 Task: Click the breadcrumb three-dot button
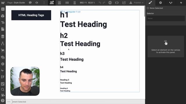(9, 102)
